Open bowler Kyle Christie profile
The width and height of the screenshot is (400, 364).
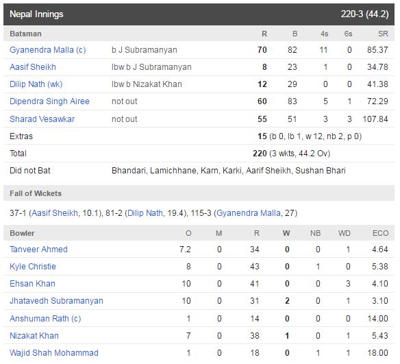click(33, 267)
